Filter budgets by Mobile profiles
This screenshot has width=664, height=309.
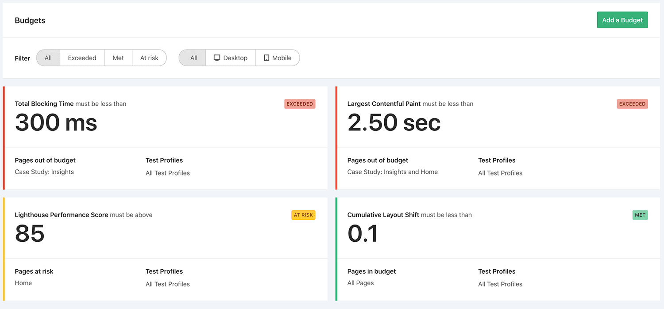point(278,57)
